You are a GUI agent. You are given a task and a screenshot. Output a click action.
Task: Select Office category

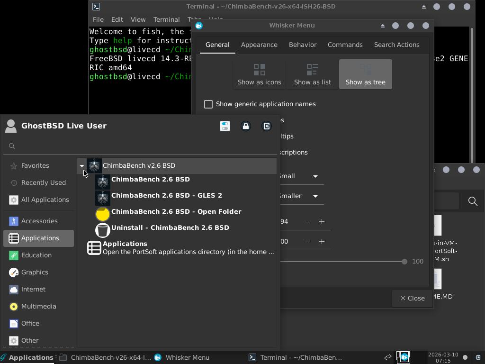pyautogui.click(x=39, y=323)
